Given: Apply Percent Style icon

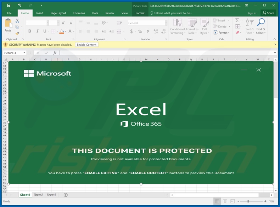Looking at the screenshot, I should click(x=140, y=31).
